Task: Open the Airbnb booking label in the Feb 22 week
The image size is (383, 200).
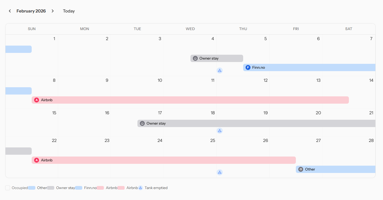Action: (47, 160)
